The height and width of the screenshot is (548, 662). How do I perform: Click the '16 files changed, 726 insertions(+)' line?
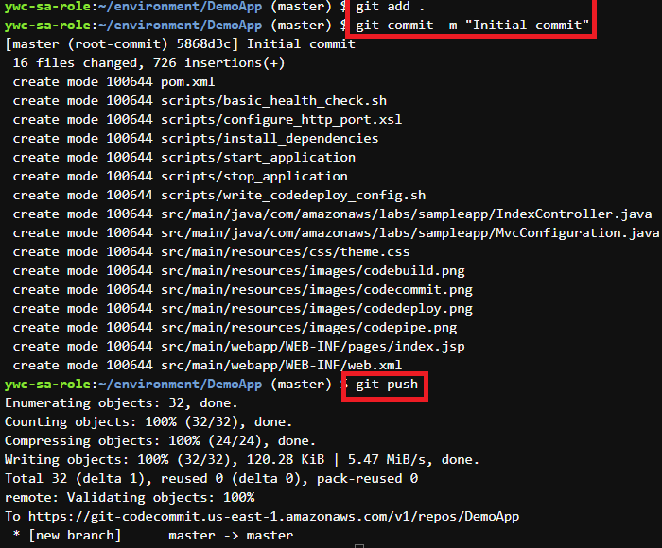148,63
